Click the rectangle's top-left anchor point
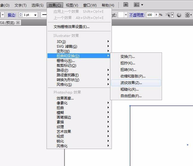 point(130,106)
